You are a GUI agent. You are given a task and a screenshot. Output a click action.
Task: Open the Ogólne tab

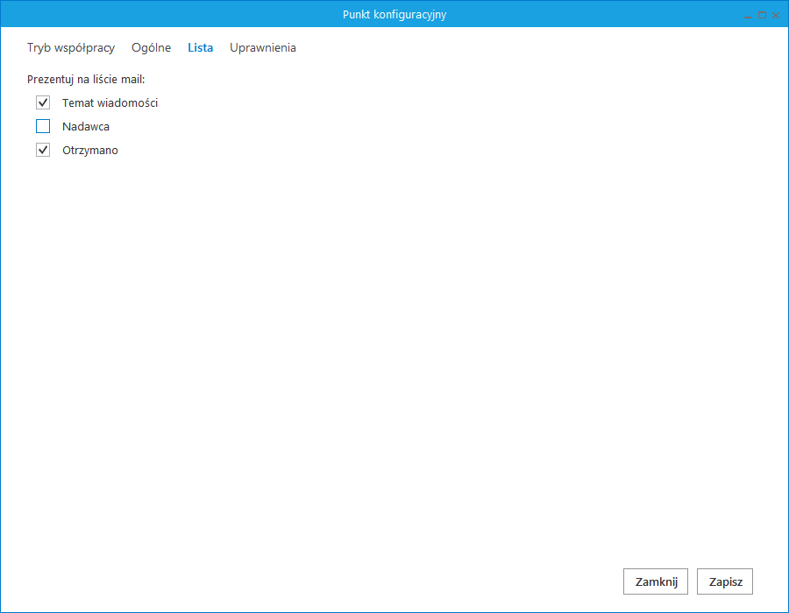click(x=151, y=48)
